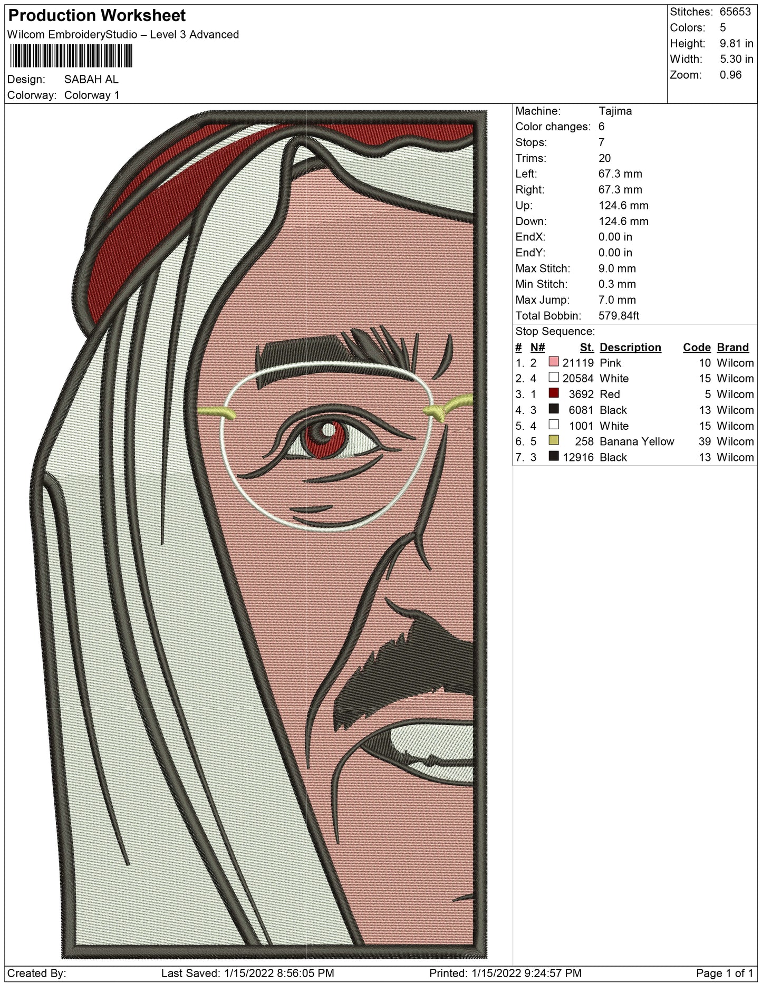The height and width of the screenshot is (983, 762).
Task: Click the stitch count 12916 for Black
Action: (578, 458)
